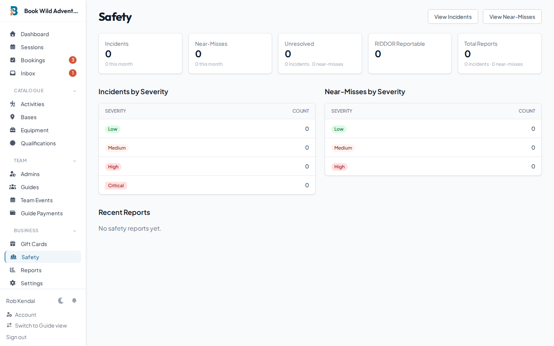Toggle dark mode with the moon icon
This screenshot has width=554, height=346.
[61, 301]
